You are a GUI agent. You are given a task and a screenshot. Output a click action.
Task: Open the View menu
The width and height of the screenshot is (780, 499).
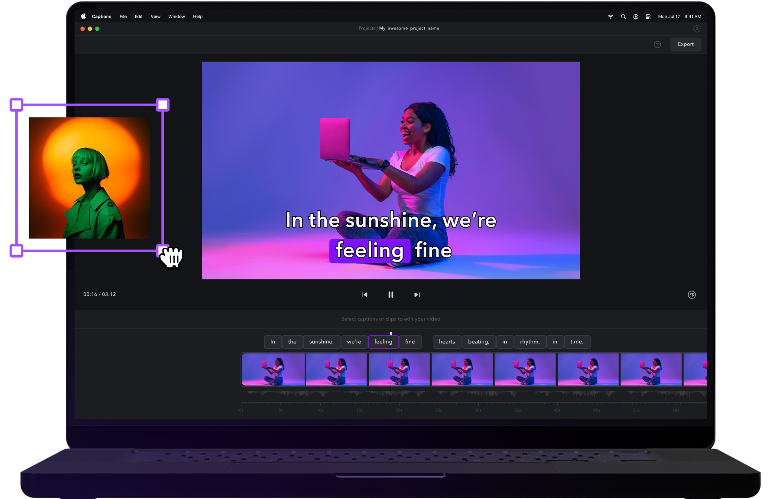(x=156, y=16)
